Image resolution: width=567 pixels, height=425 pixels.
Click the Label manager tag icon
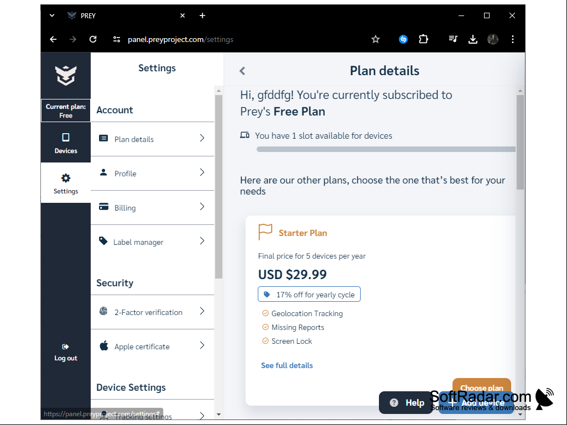click(x=103, y=241)
